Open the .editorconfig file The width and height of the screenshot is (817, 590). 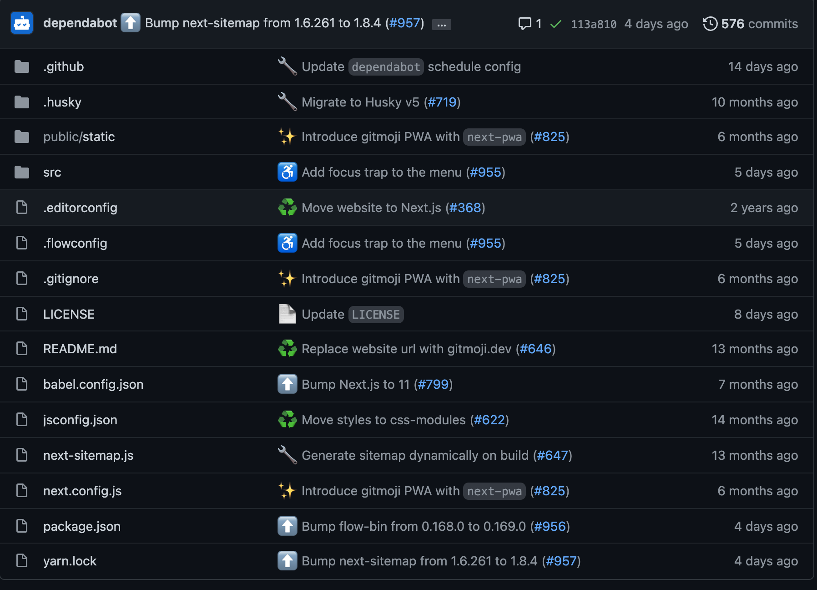[x=80, y=208]
